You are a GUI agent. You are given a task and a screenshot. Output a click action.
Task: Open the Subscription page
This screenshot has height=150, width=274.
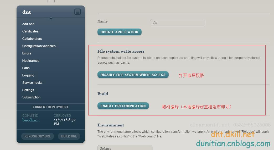[31, 97]
